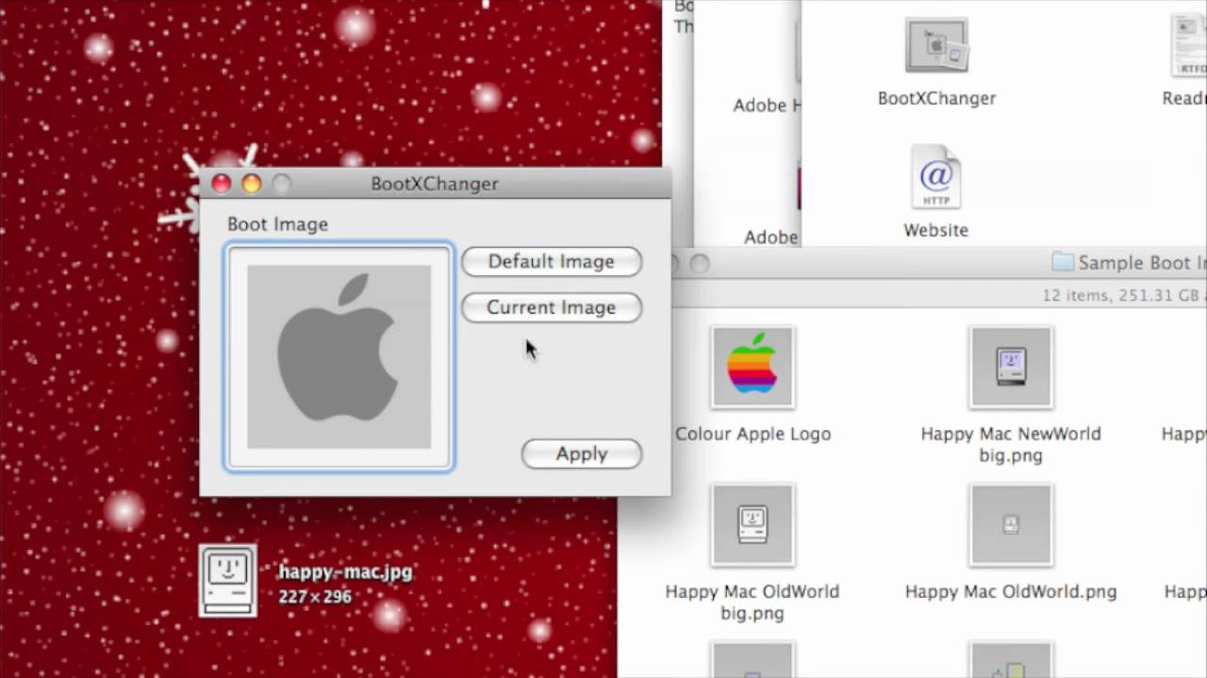Select the Readme RTFD document icon
This screenshot has height=678, width=1207.
point(1190,45)
